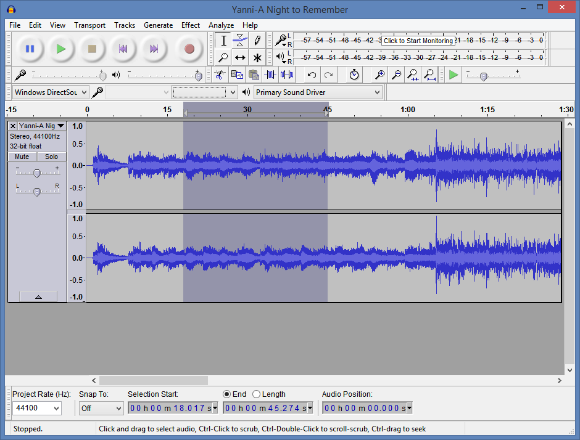Screen dimensions: 580x440
Task: Select the Selection (I-beam) tool
Action: click(x=223, y=40)
